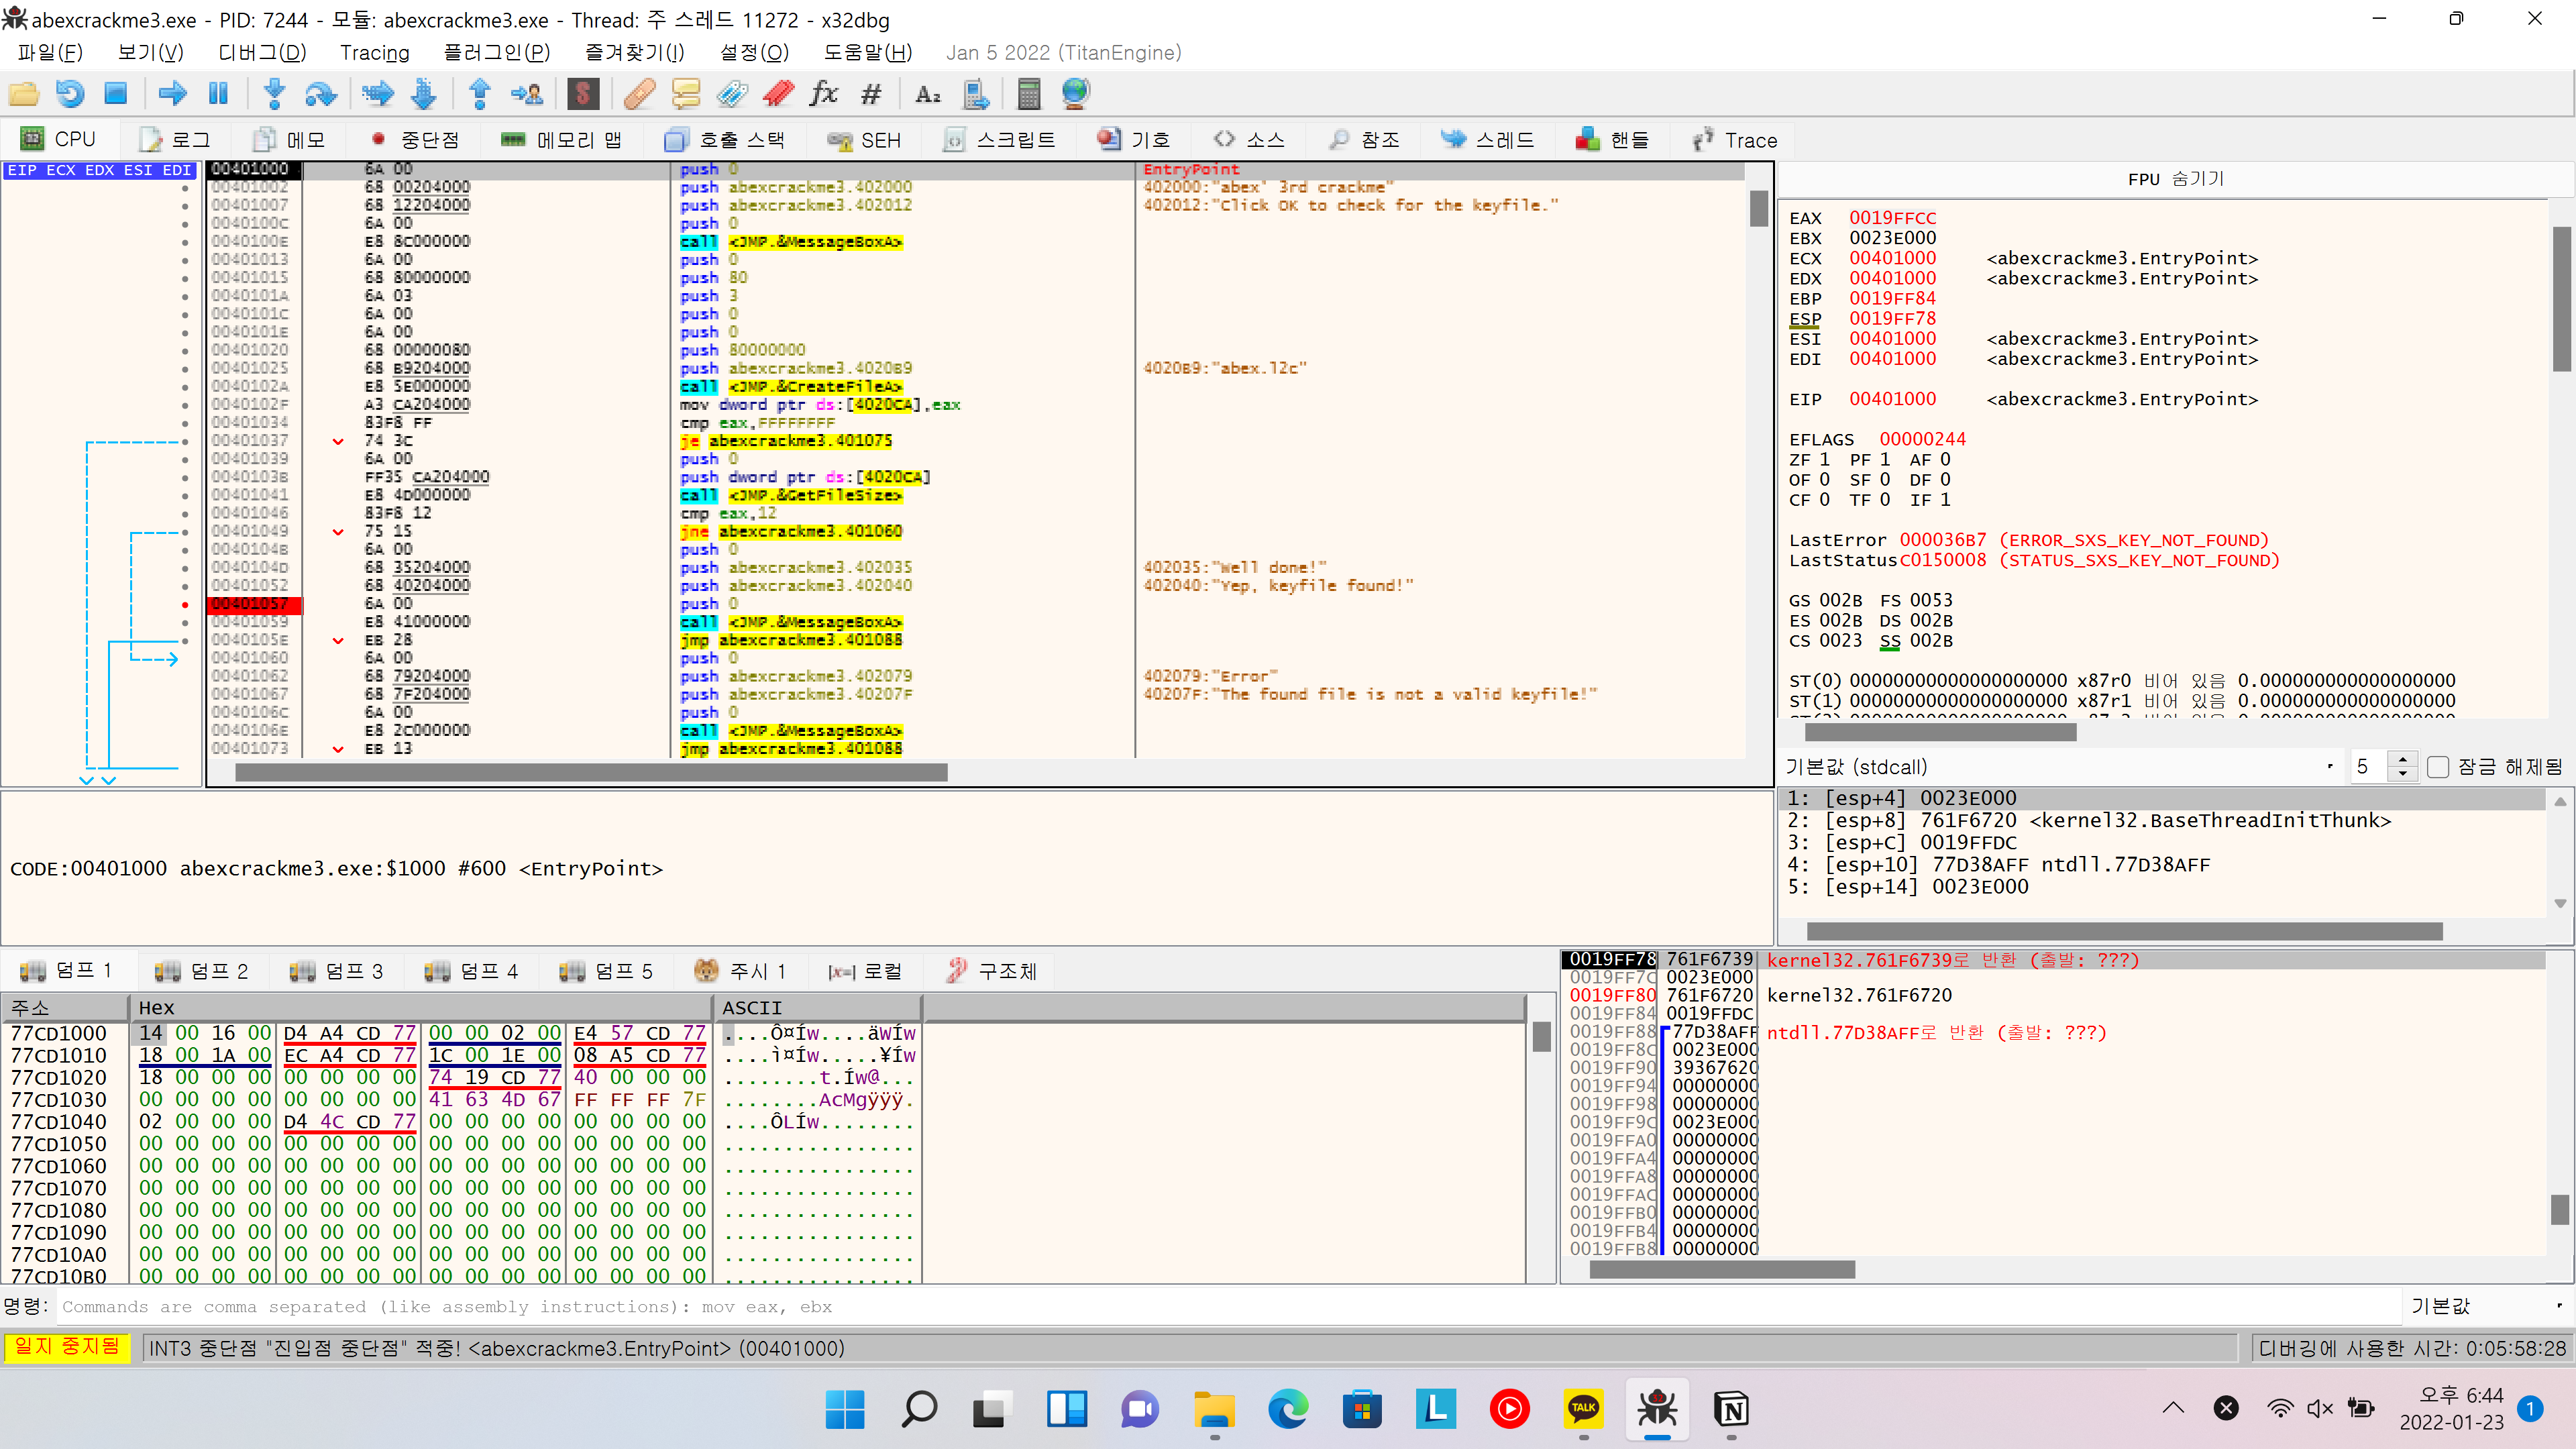Open the Functions fx icon
Image resolution: width=2576 pixels, height=1449 pixels.
click(x=824, y=94)
